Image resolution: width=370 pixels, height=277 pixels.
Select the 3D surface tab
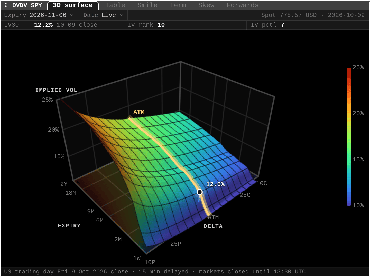(73, 5)
